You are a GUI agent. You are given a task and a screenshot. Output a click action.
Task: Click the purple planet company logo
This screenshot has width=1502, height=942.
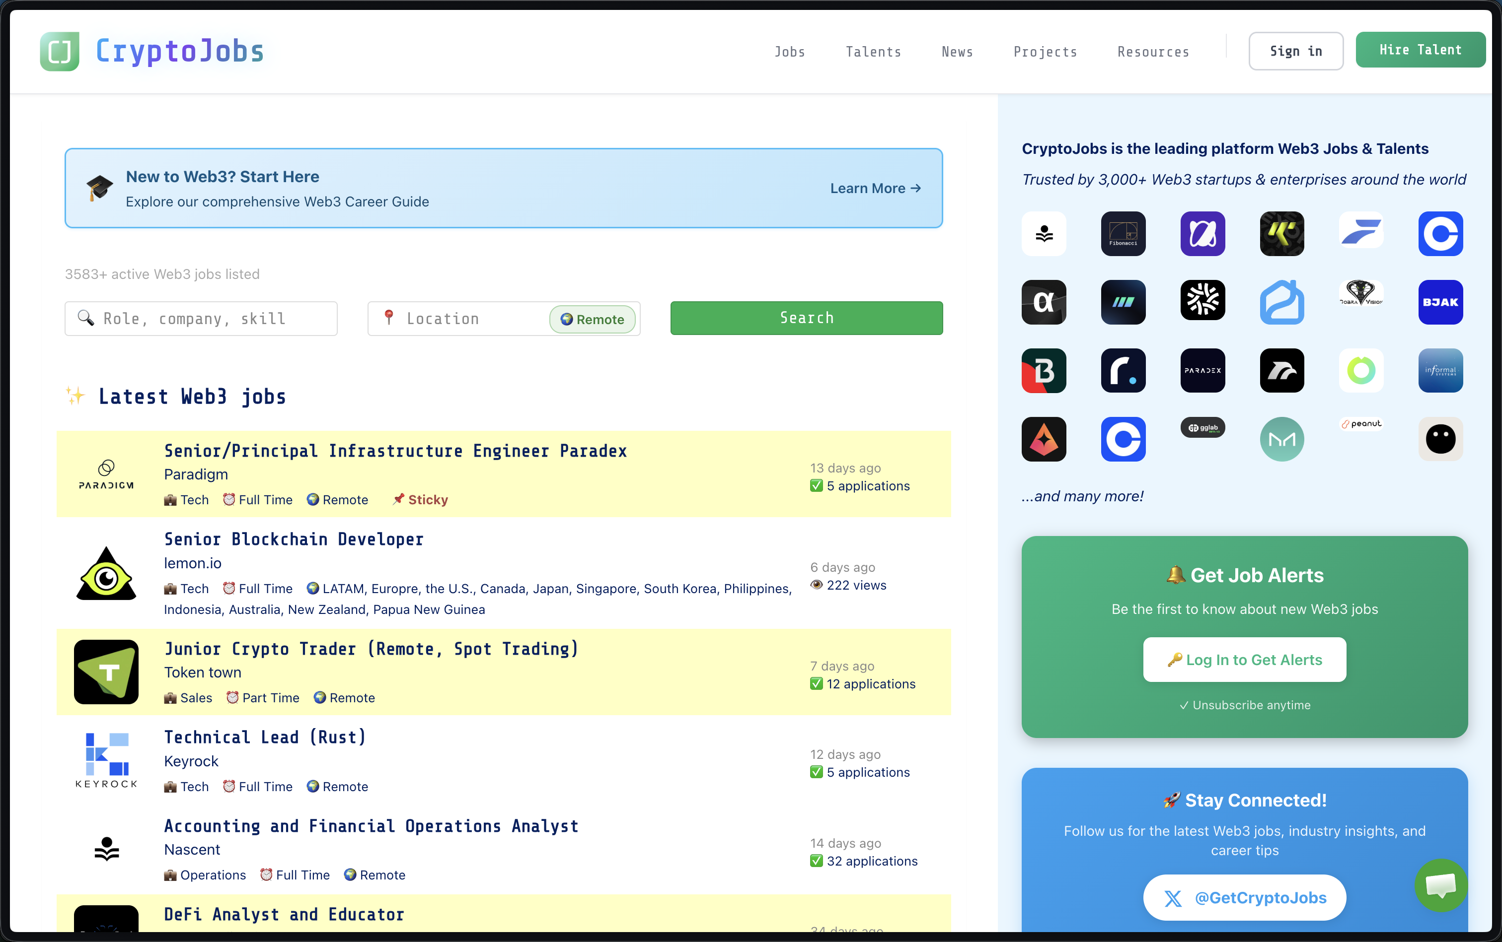pyautogui.click(x=1202, y=234)
